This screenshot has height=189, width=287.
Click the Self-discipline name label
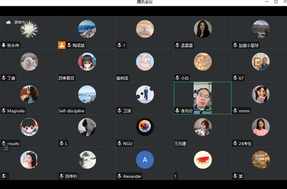pos(71,111)
